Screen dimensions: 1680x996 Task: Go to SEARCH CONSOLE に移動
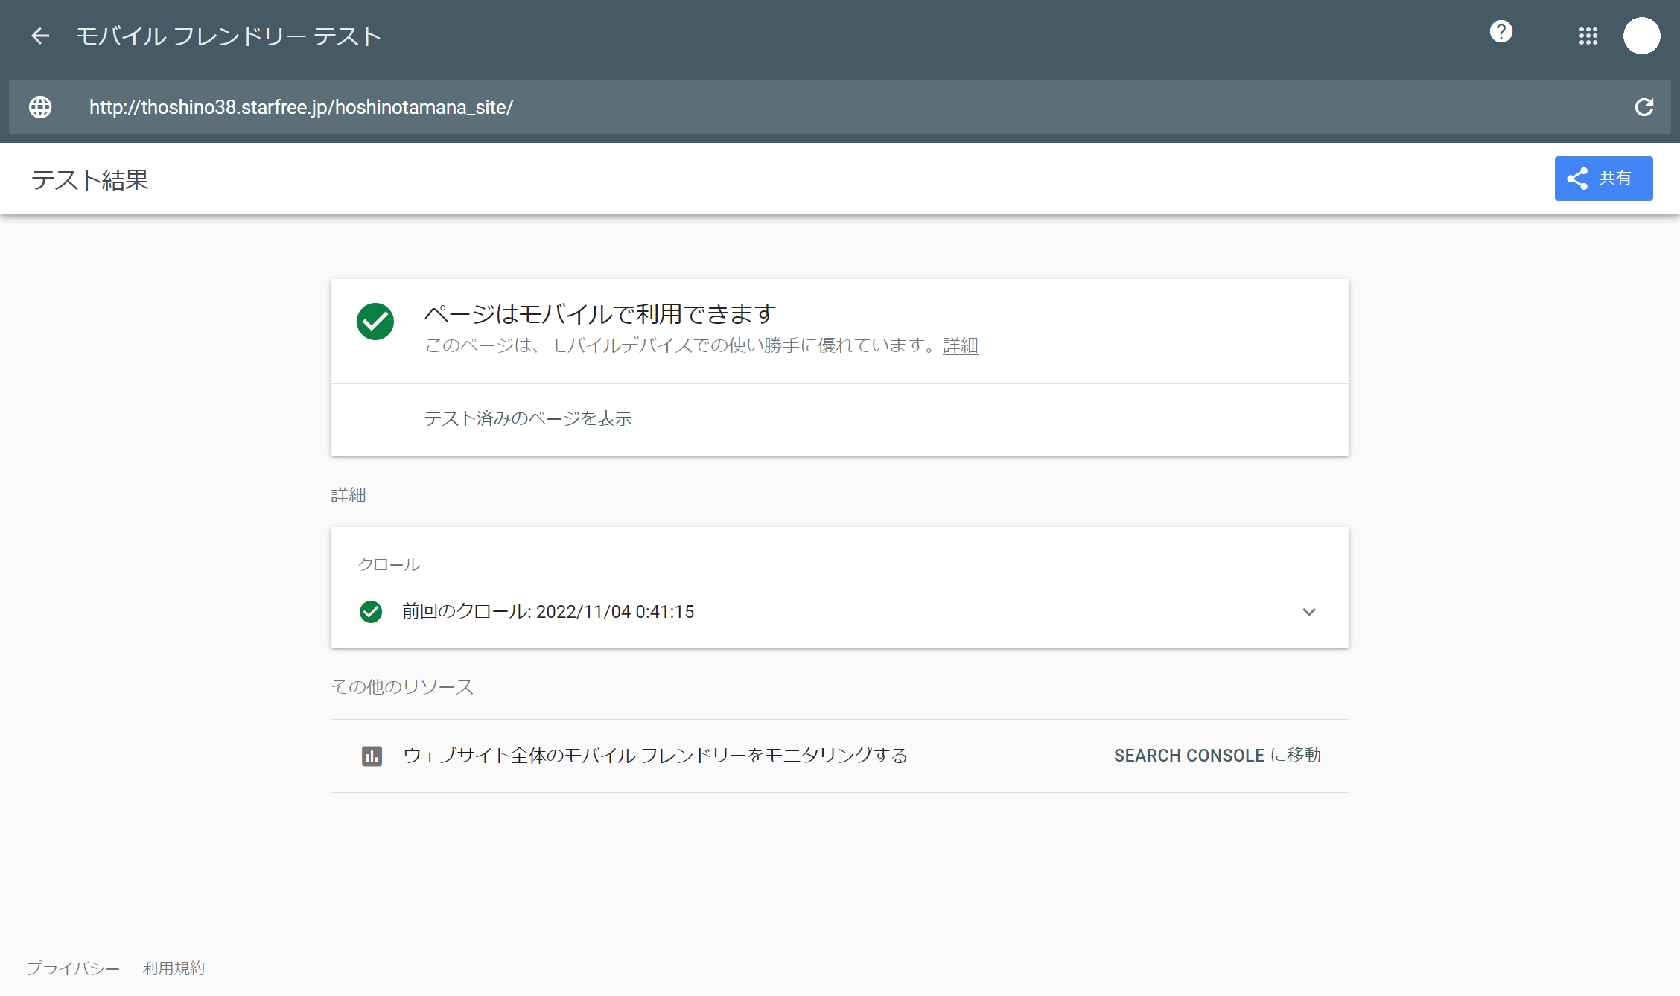coord(1217,756)
